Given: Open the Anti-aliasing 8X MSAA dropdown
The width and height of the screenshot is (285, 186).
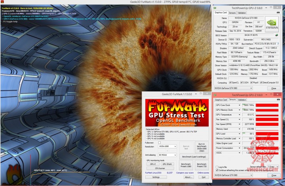Looking at the screenshot, I should (x=167, y=155).
